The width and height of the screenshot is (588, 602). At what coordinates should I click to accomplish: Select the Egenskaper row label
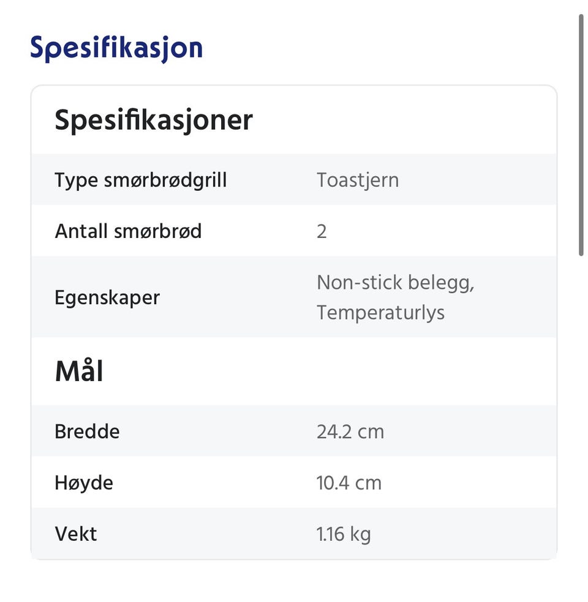point(107,297)
